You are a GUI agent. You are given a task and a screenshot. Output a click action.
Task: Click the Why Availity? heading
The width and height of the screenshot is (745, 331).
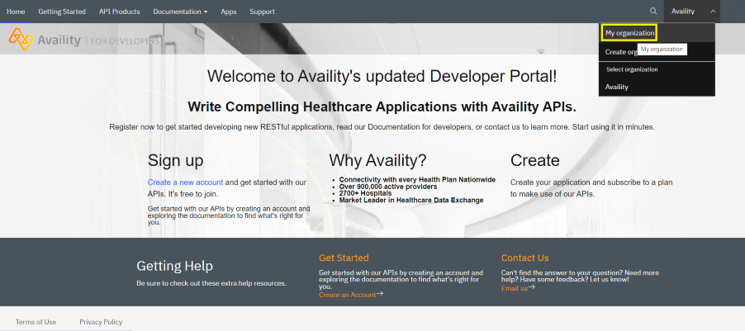pyautogui.click(x=377, y=160)
